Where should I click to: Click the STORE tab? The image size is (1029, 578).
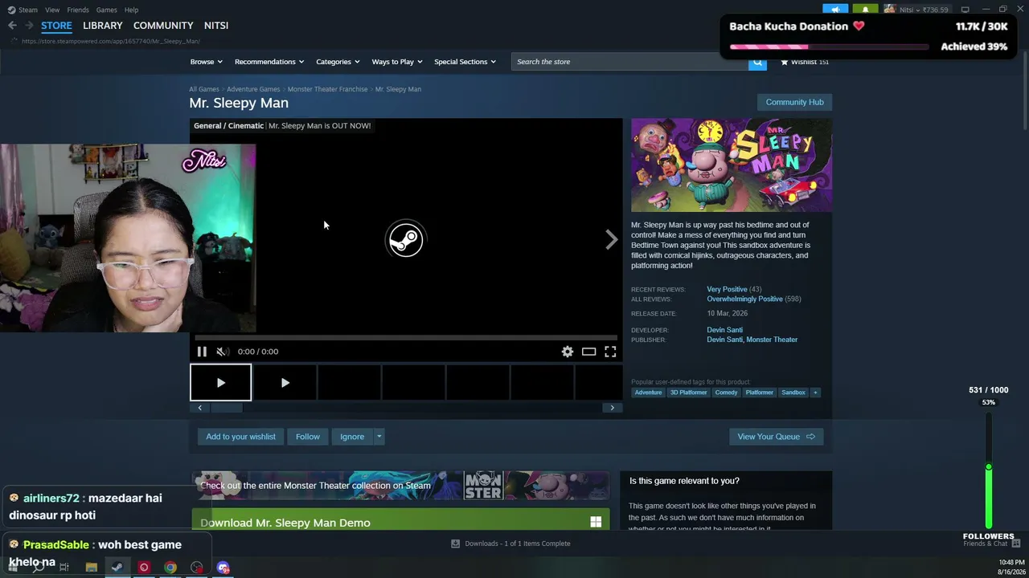point(56,26)
